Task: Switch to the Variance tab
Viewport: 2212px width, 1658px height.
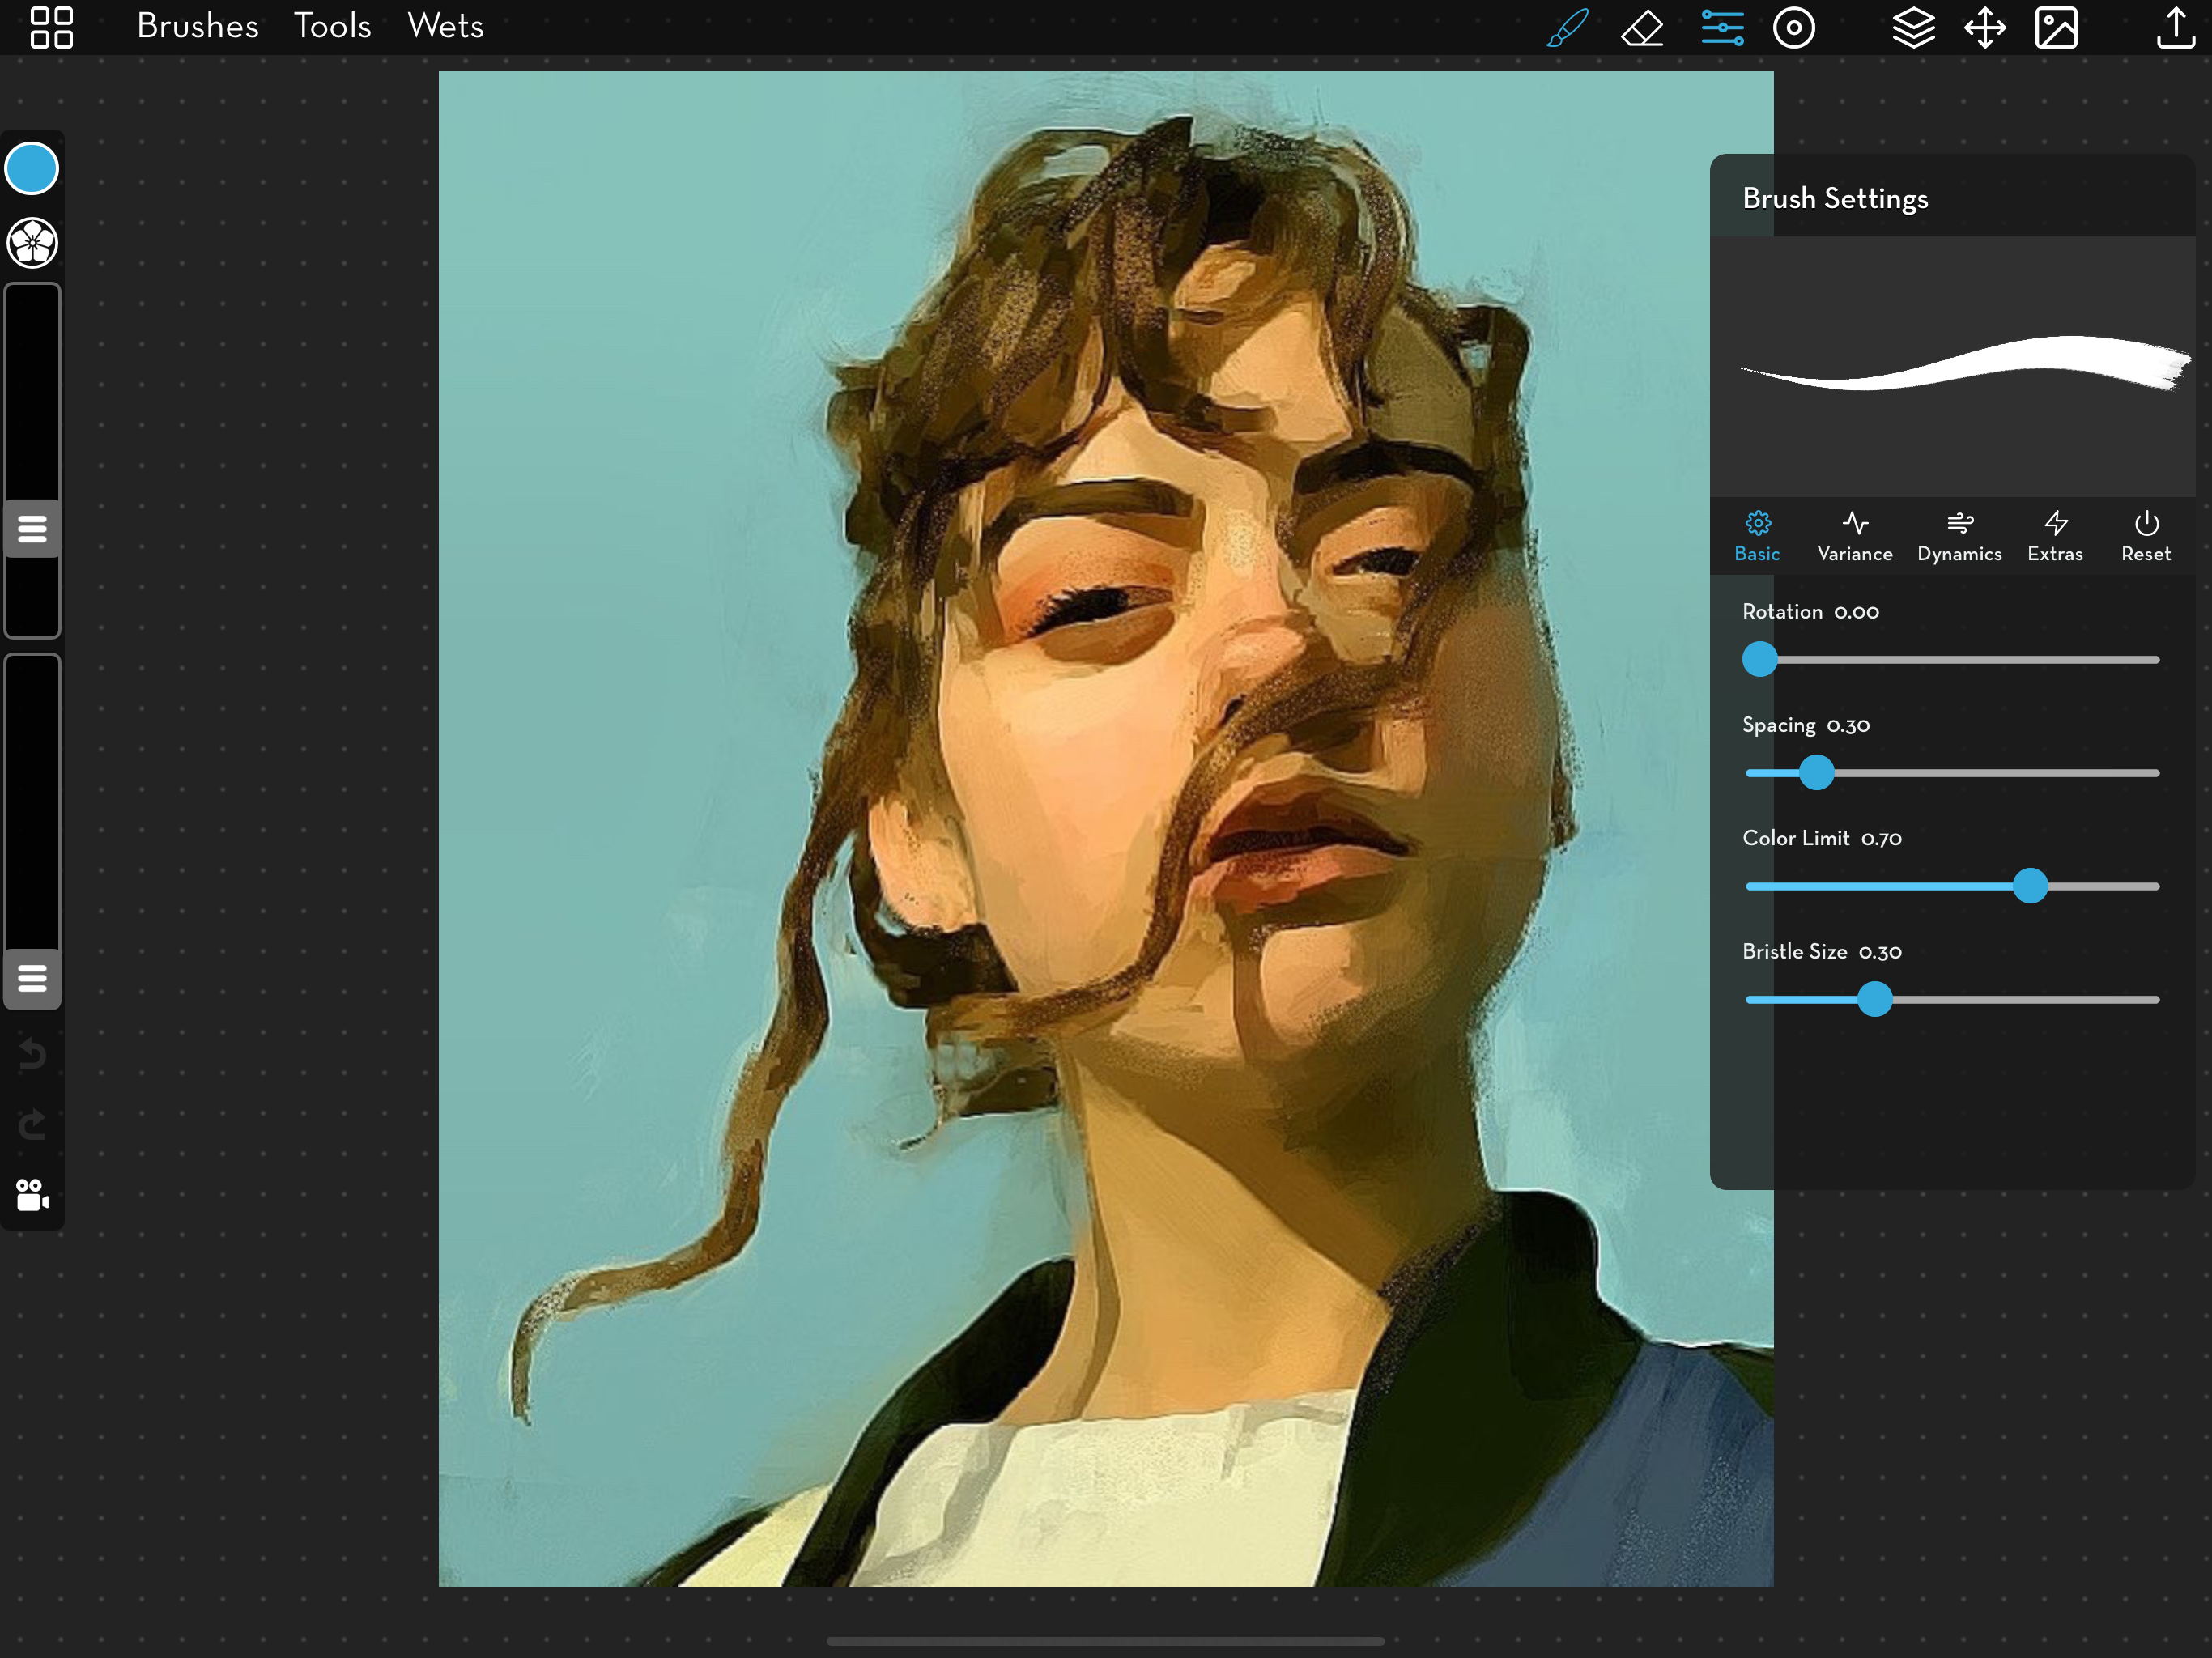Action: tap(1854, 536)
